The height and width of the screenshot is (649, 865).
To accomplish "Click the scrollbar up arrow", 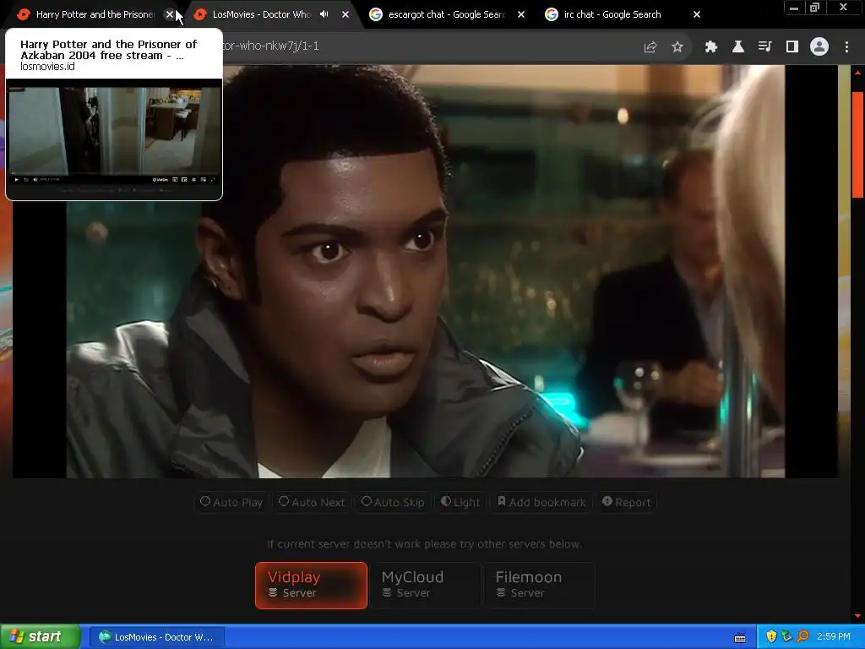I will 858,73.
